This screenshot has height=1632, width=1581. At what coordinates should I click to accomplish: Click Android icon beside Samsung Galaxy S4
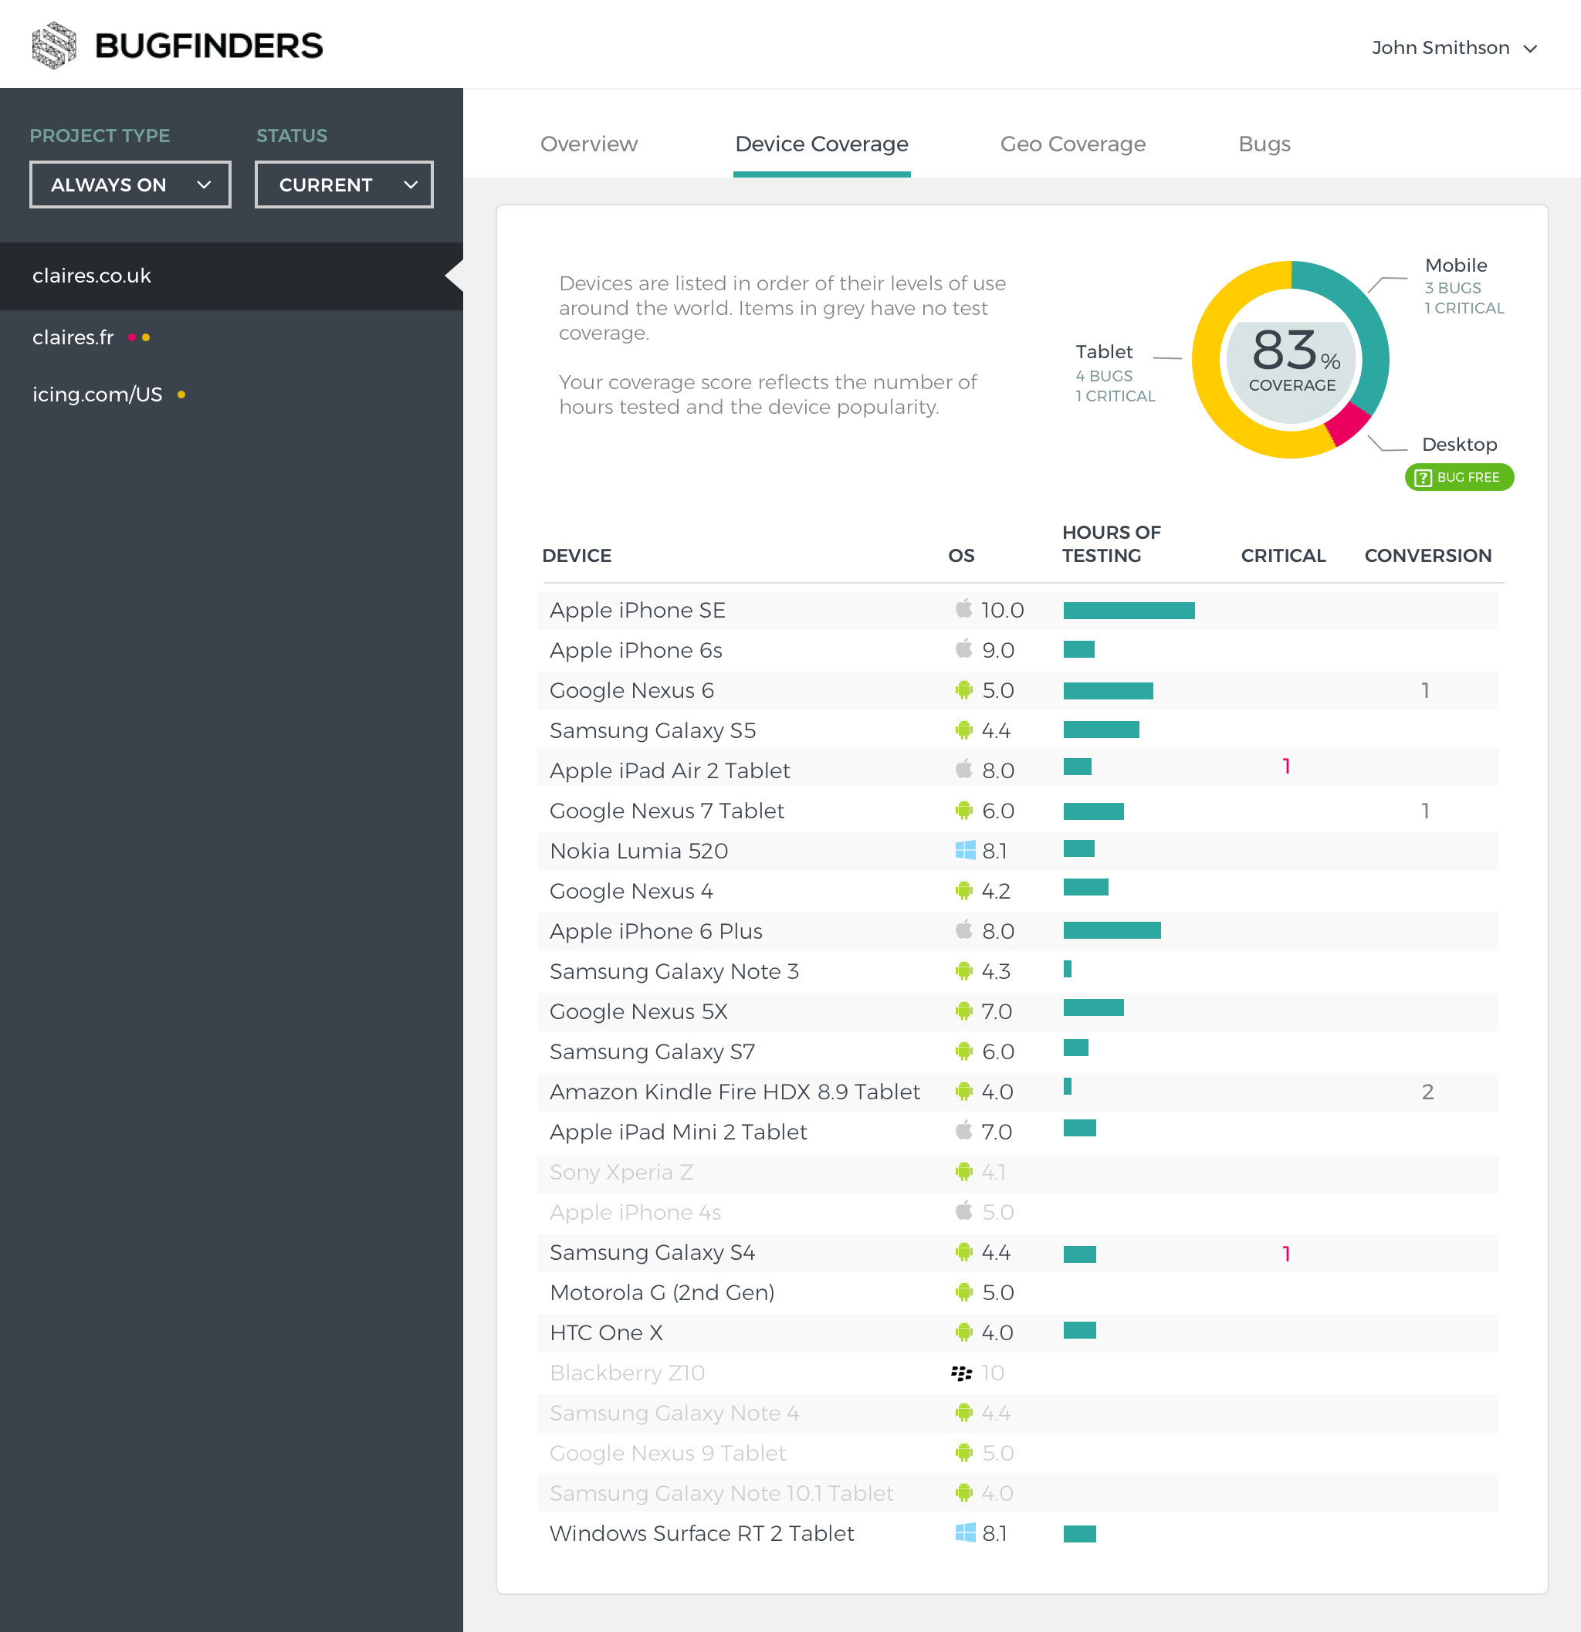(x=963, y=1251)
